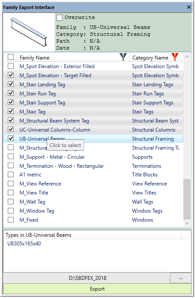Image resolution: width=195 pixels, height=298 pixels.
Task: Select M_Structural Beam System Tag name
Action: tap(54, 121)
